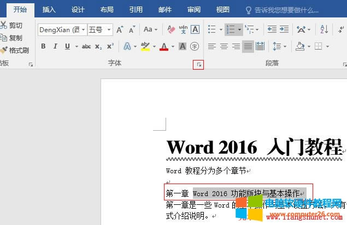Toggle bold formatting
Viewport: 347px width, 225px height.
pos(43,47)
